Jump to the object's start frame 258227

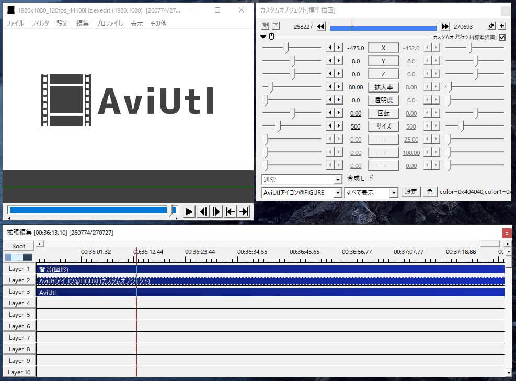coord(321,26)
